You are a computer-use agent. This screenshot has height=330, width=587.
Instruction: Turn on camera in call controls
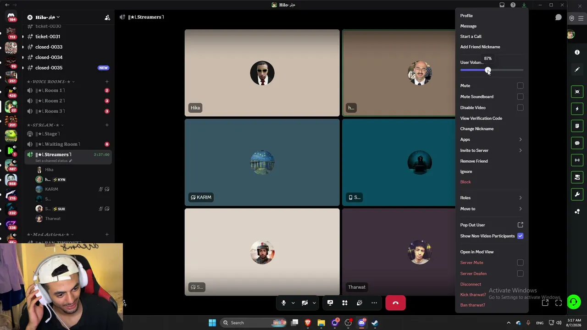coord(305,303)
